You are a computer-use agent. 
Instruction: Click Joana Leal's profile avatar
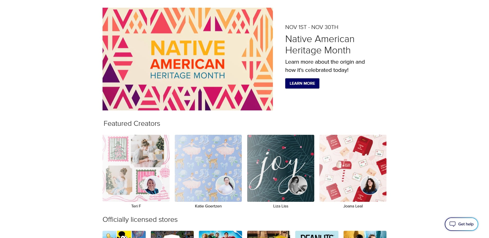pos(370,185)
